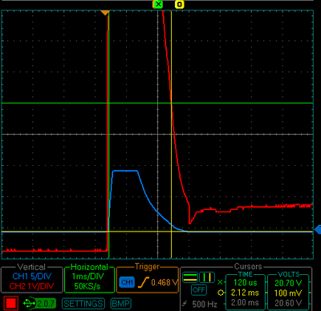Click the Vertical panel heading

(x=31, y=267)
